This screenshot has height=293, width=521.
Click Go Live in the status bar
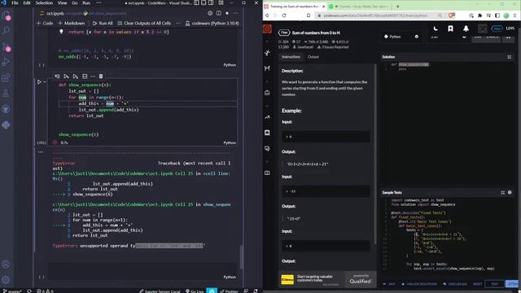pos(195,291)
